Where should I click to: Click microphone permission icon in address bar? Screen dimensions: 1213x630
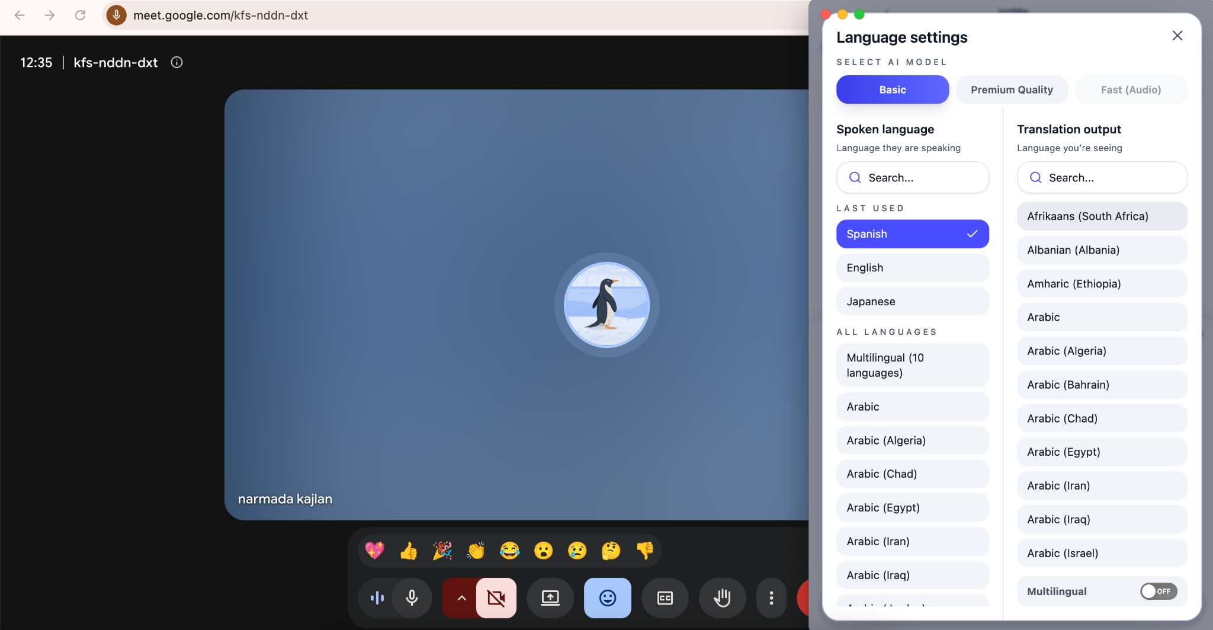coord(117,15)
